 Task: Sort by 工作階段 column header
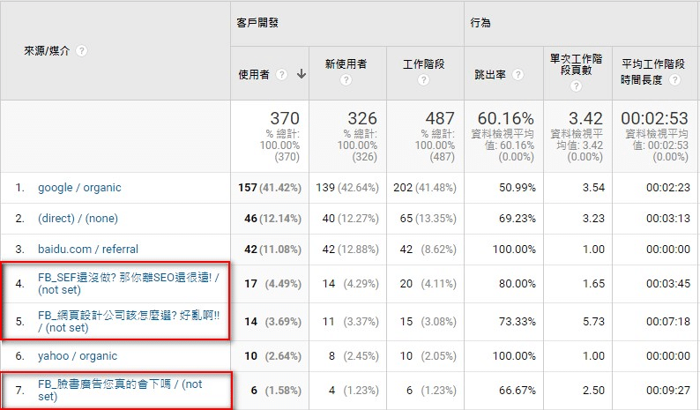(x=422, y=64)
